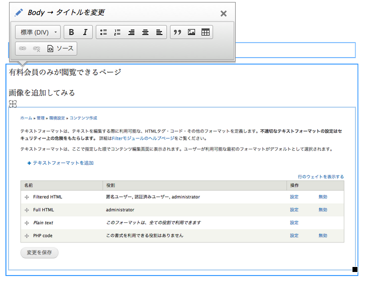Click the 操作 column header

pyautogui.click(x=294, y=185)
